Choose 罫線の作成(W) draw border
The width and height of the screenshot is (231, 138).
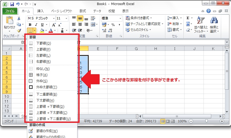[x=52, y=131]
